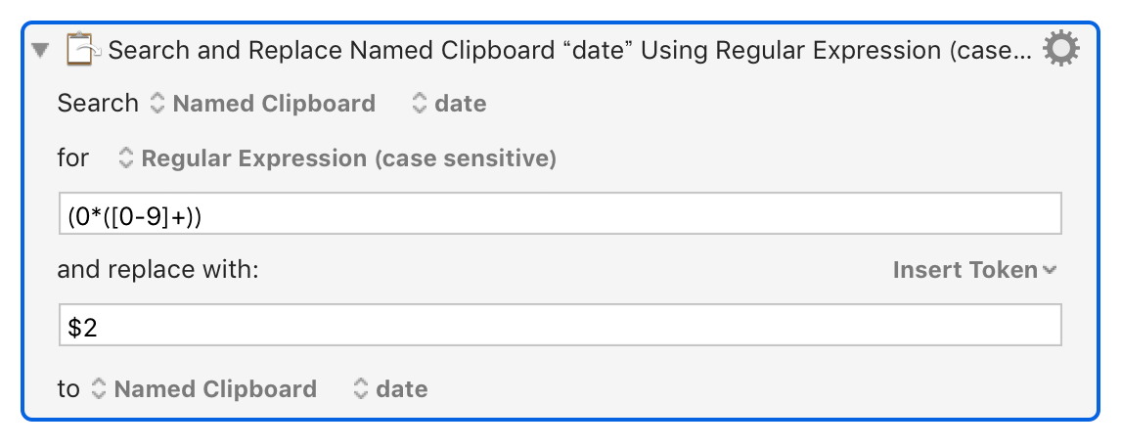Click the up-down arrows before the "to" row's date
This screenshot has height=448, width=1121.
(x=361, y=388)
